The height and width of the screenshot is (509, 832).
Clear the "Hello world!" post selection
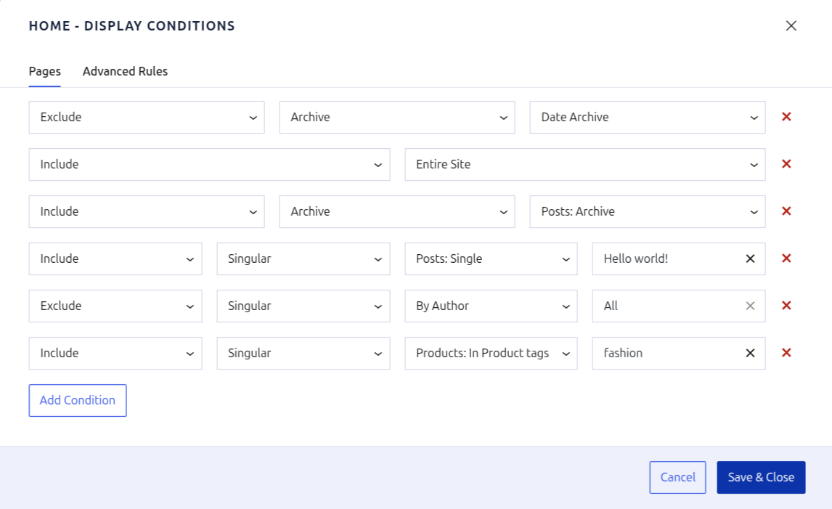(x=749, y=258)
